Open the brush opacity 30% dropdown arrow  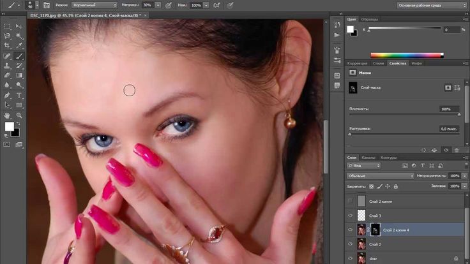coord(158,5)
